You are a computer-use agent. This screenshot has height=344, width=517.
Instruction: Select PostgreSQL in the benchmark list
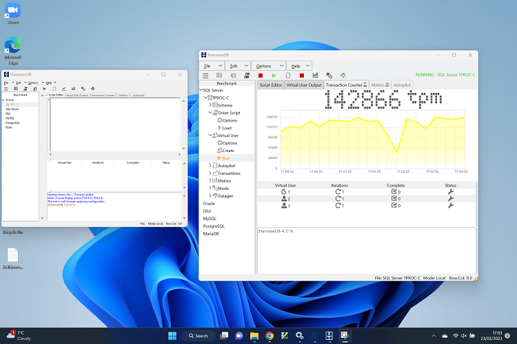214,226
